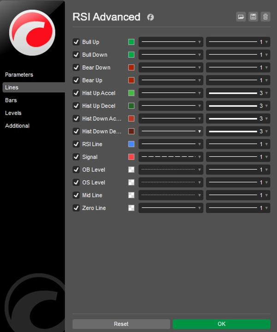Toggle the Hist Down De... checkbox
Image resolution: width=277 pixels, height=332 pixels.
76,131
